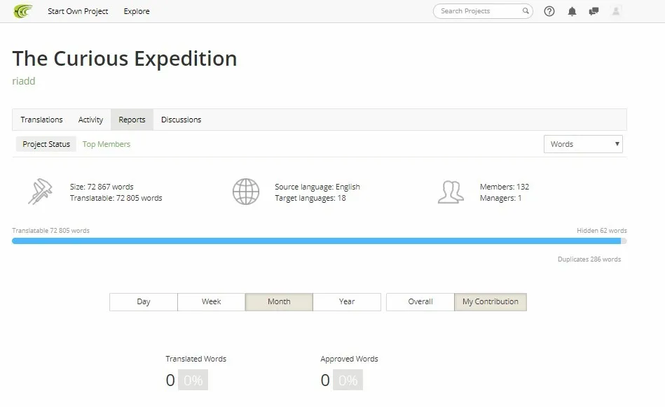The image size is (665, 407).
Task: Select the Day period
Action: [144, 302]
